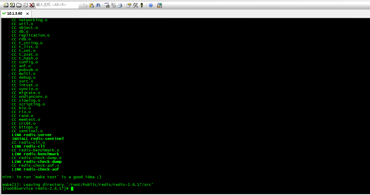370x195 pixels.
Task: Click the printer icon in toolbar
Action: click(x=120, y=5)
